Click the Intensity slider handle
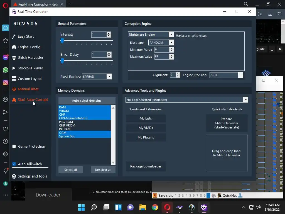Image resolution: width=285 pixels, height=214 pixels. click(62, 41)
